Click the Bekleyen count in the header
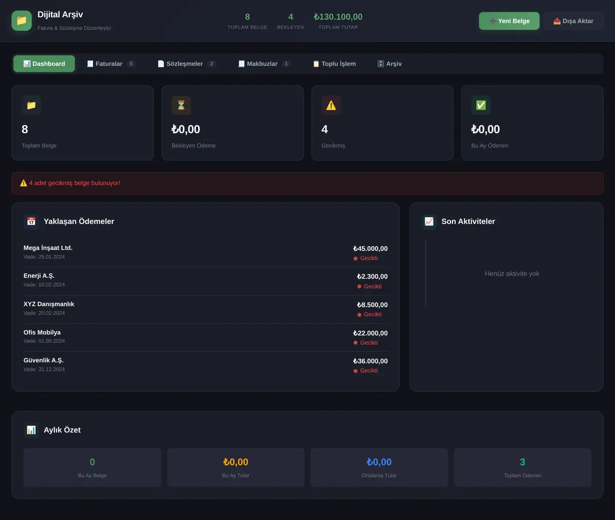 (x=291, y=17)
